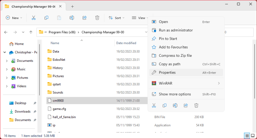Click the Rename icon in the context menu

175,106
